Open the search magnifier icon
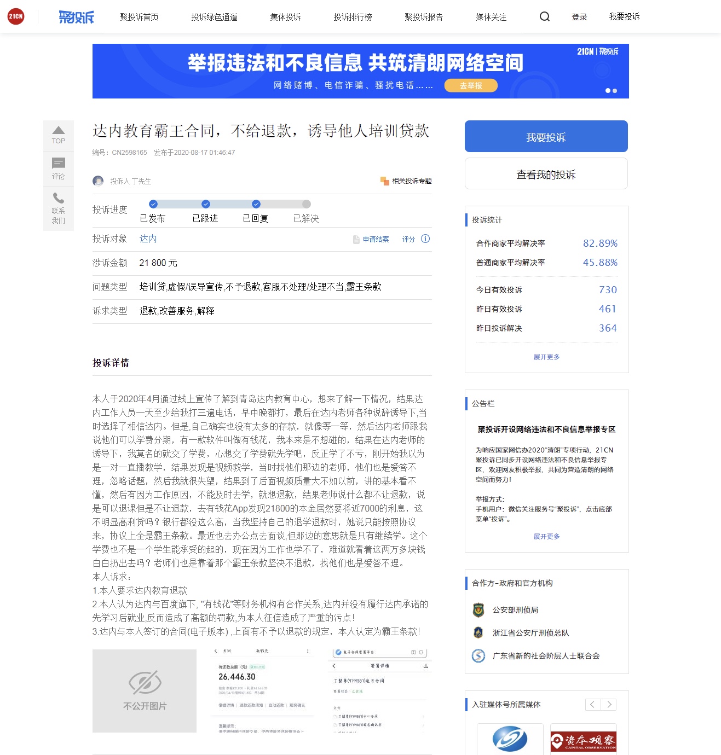 coord(545,16)
